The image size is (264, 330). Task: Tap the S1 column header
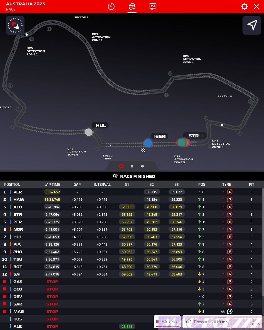(127, 184)
